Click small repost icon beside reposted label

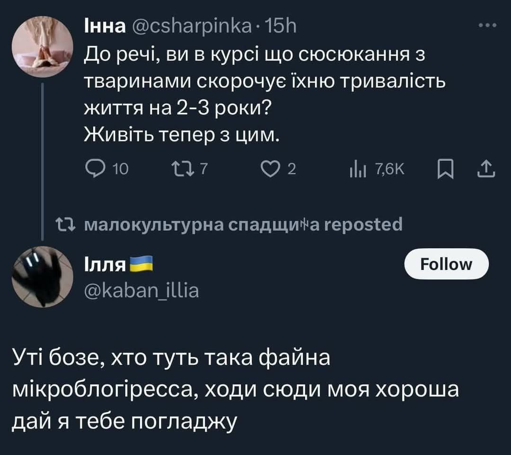coord(61,224)
